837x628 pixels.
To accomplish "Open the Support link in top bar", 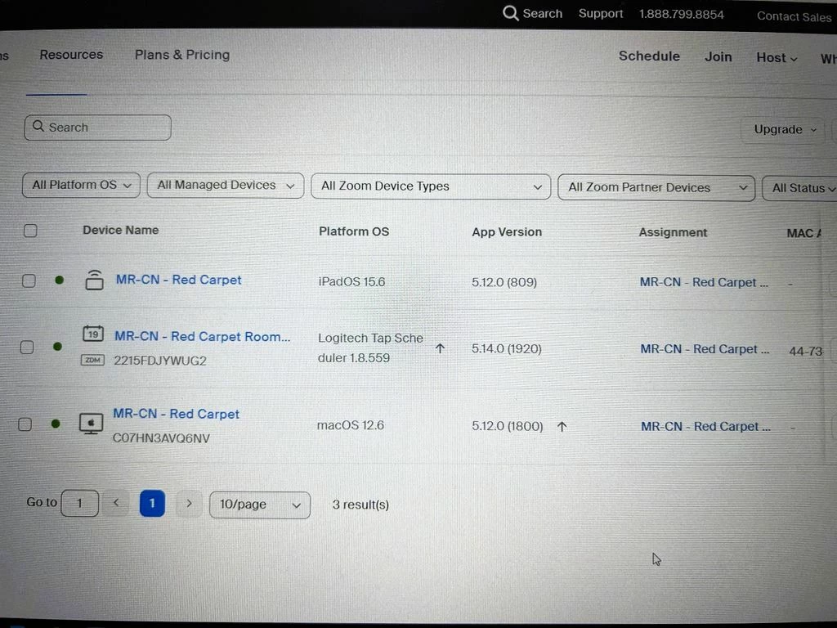I will click(x=601, y=13).
